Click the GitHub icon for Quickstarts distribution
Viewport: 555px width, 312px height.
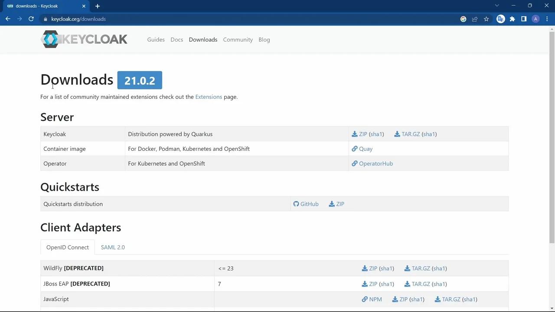click(x=306, y=204)
